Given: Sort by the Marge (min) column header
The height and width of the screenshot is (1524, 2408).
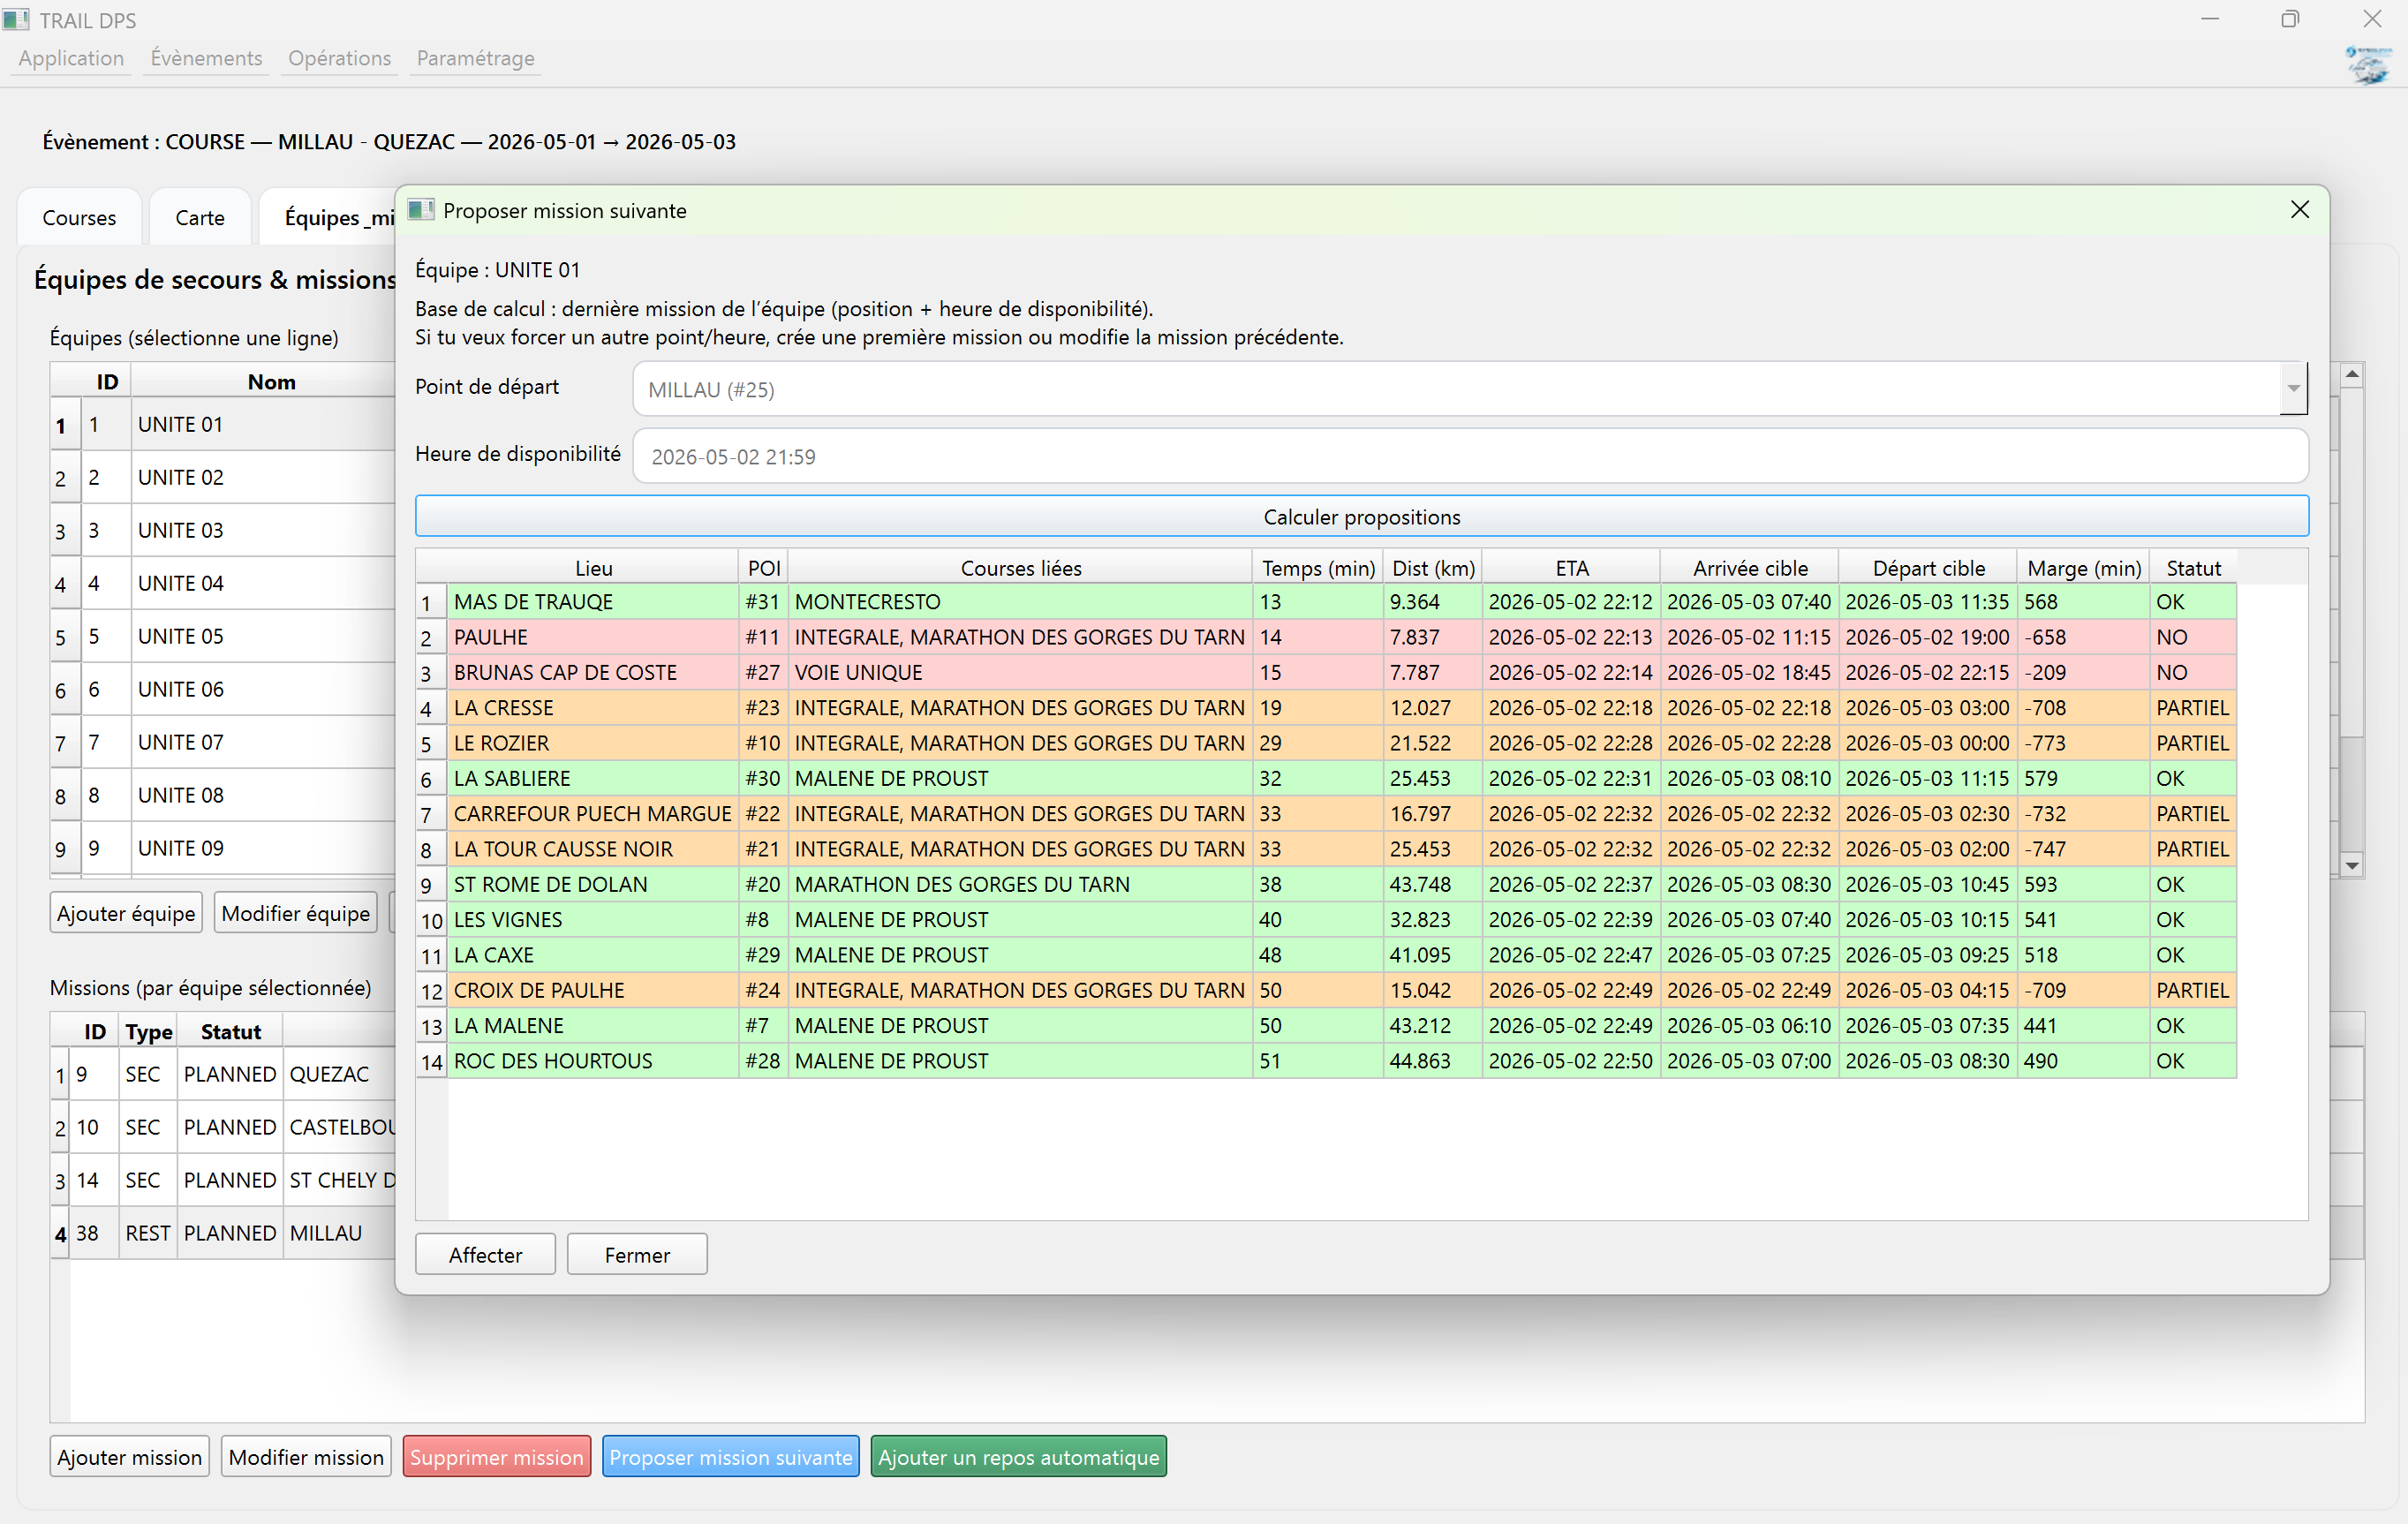Looking at the screenshot, I should coord(2083,568).
